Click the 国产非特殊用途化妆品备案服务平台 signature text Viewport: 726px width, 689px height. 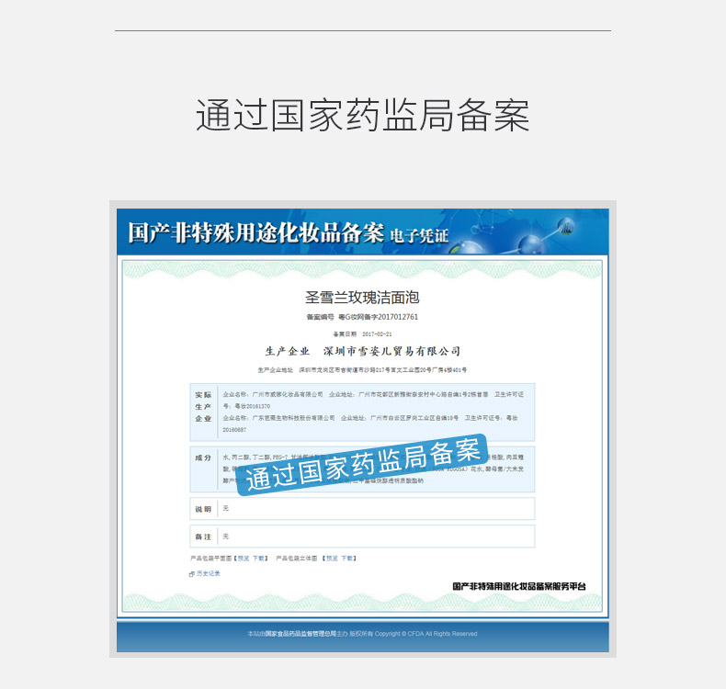click(x=519, y=586)
